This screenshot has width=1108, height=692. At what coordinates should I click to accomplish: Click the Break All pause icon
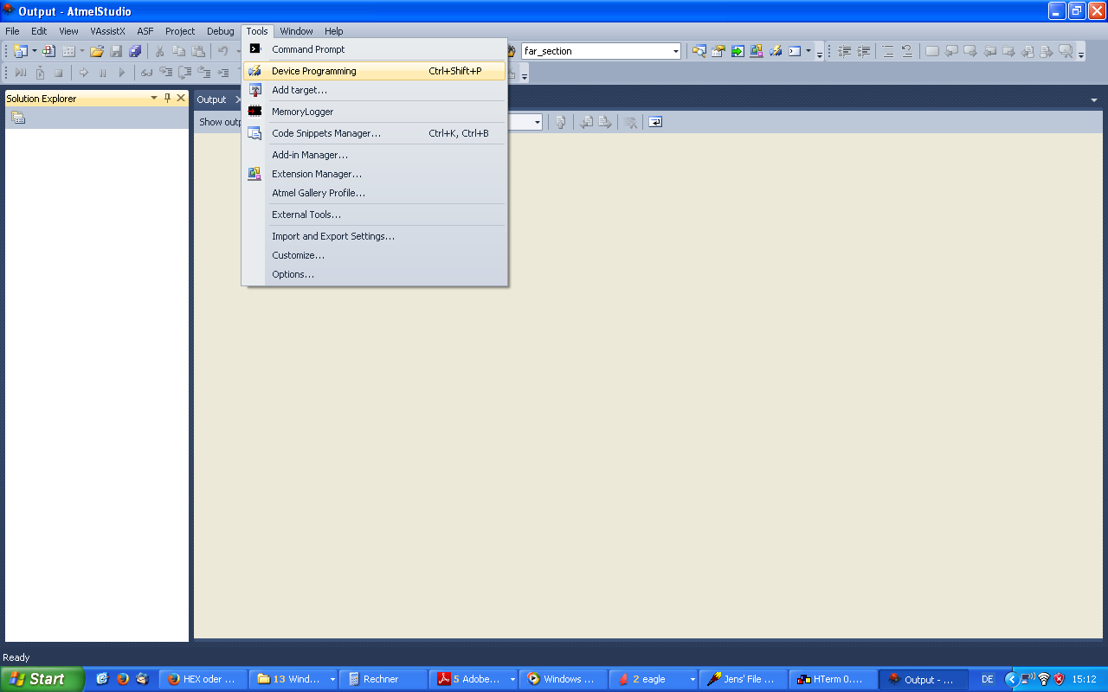tap(102, 73)
